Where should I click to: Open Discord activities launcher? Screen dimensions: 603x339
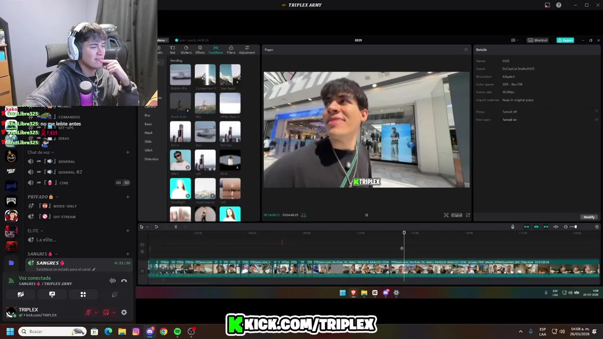click(83, 294)
